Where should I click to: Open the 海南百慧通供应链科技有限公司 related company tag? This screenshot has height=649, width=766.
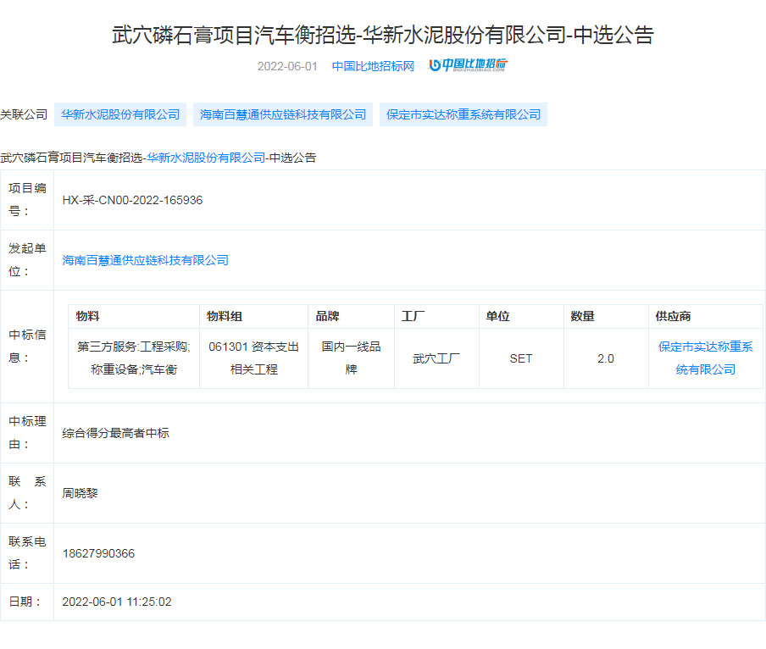283,114
